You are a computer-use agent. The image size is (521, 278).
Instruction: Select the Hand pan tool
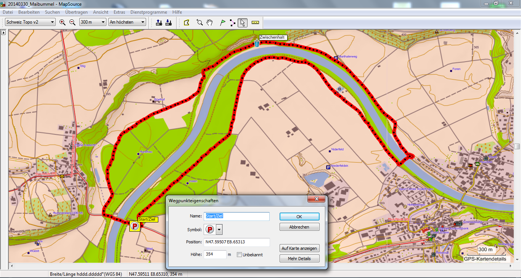coord(209,22)
